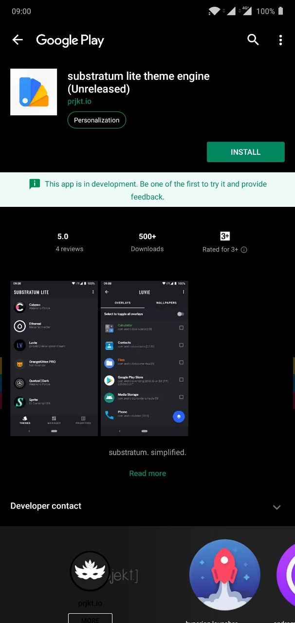Tap the development notice info icon
The height and width of the screenshot is (623, 295).
[x=35, y=184]
